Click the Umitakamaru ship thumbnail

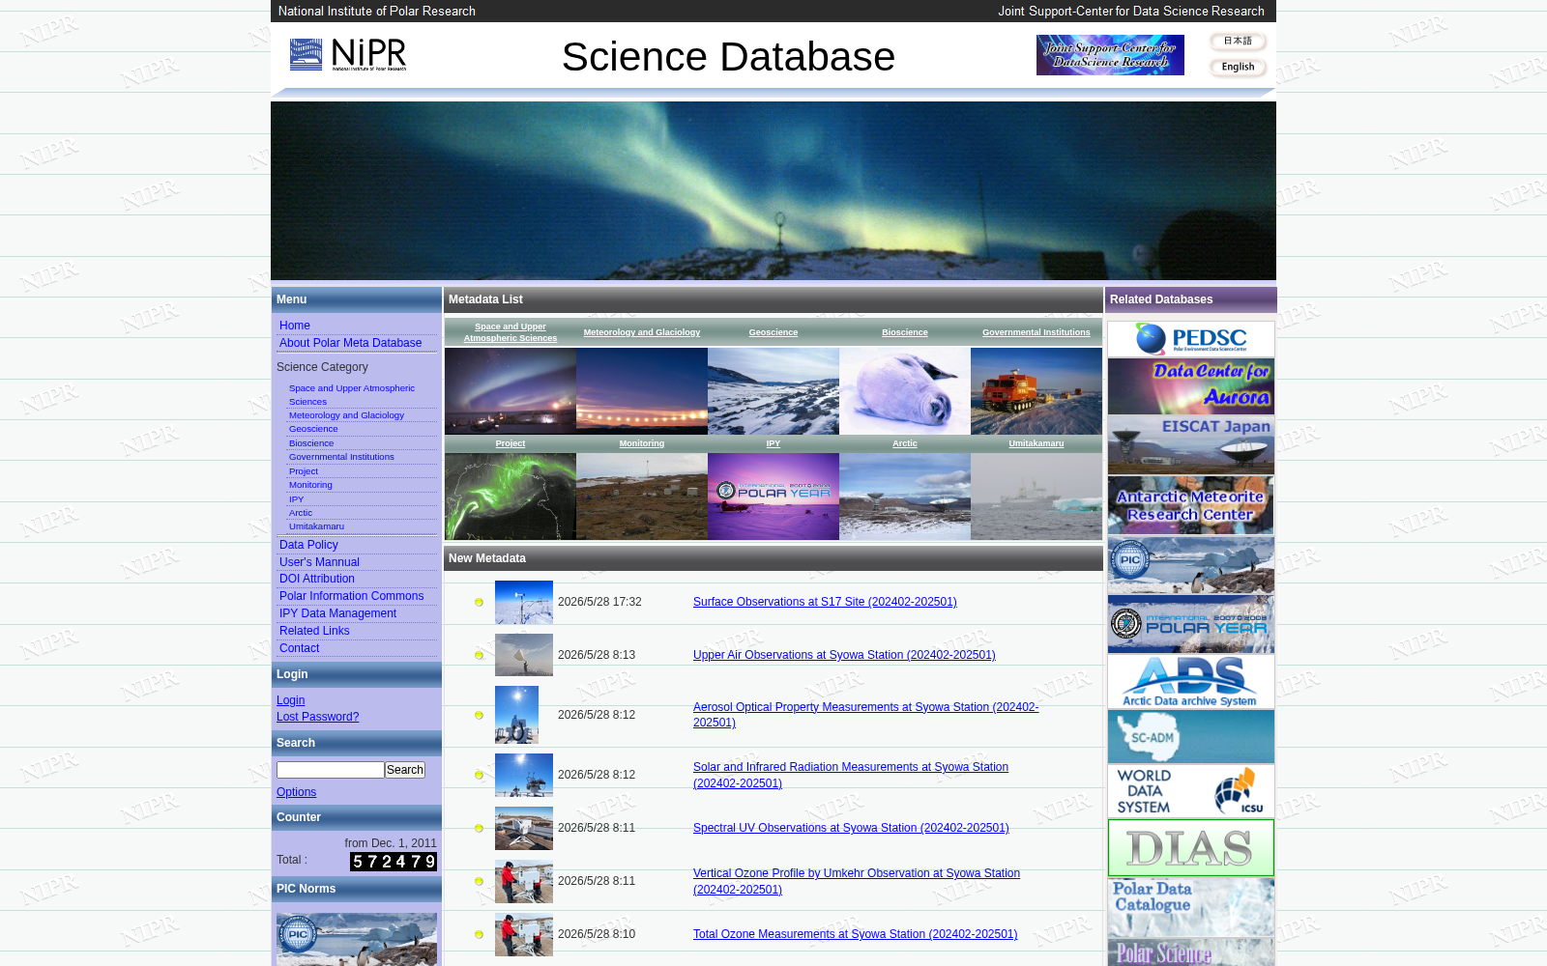click(x=1036, y=497)
